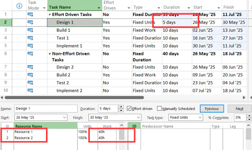Screen dimensions: 252x150
Task: Select Resource 1 in the resource list
Action: pos(23,132)
